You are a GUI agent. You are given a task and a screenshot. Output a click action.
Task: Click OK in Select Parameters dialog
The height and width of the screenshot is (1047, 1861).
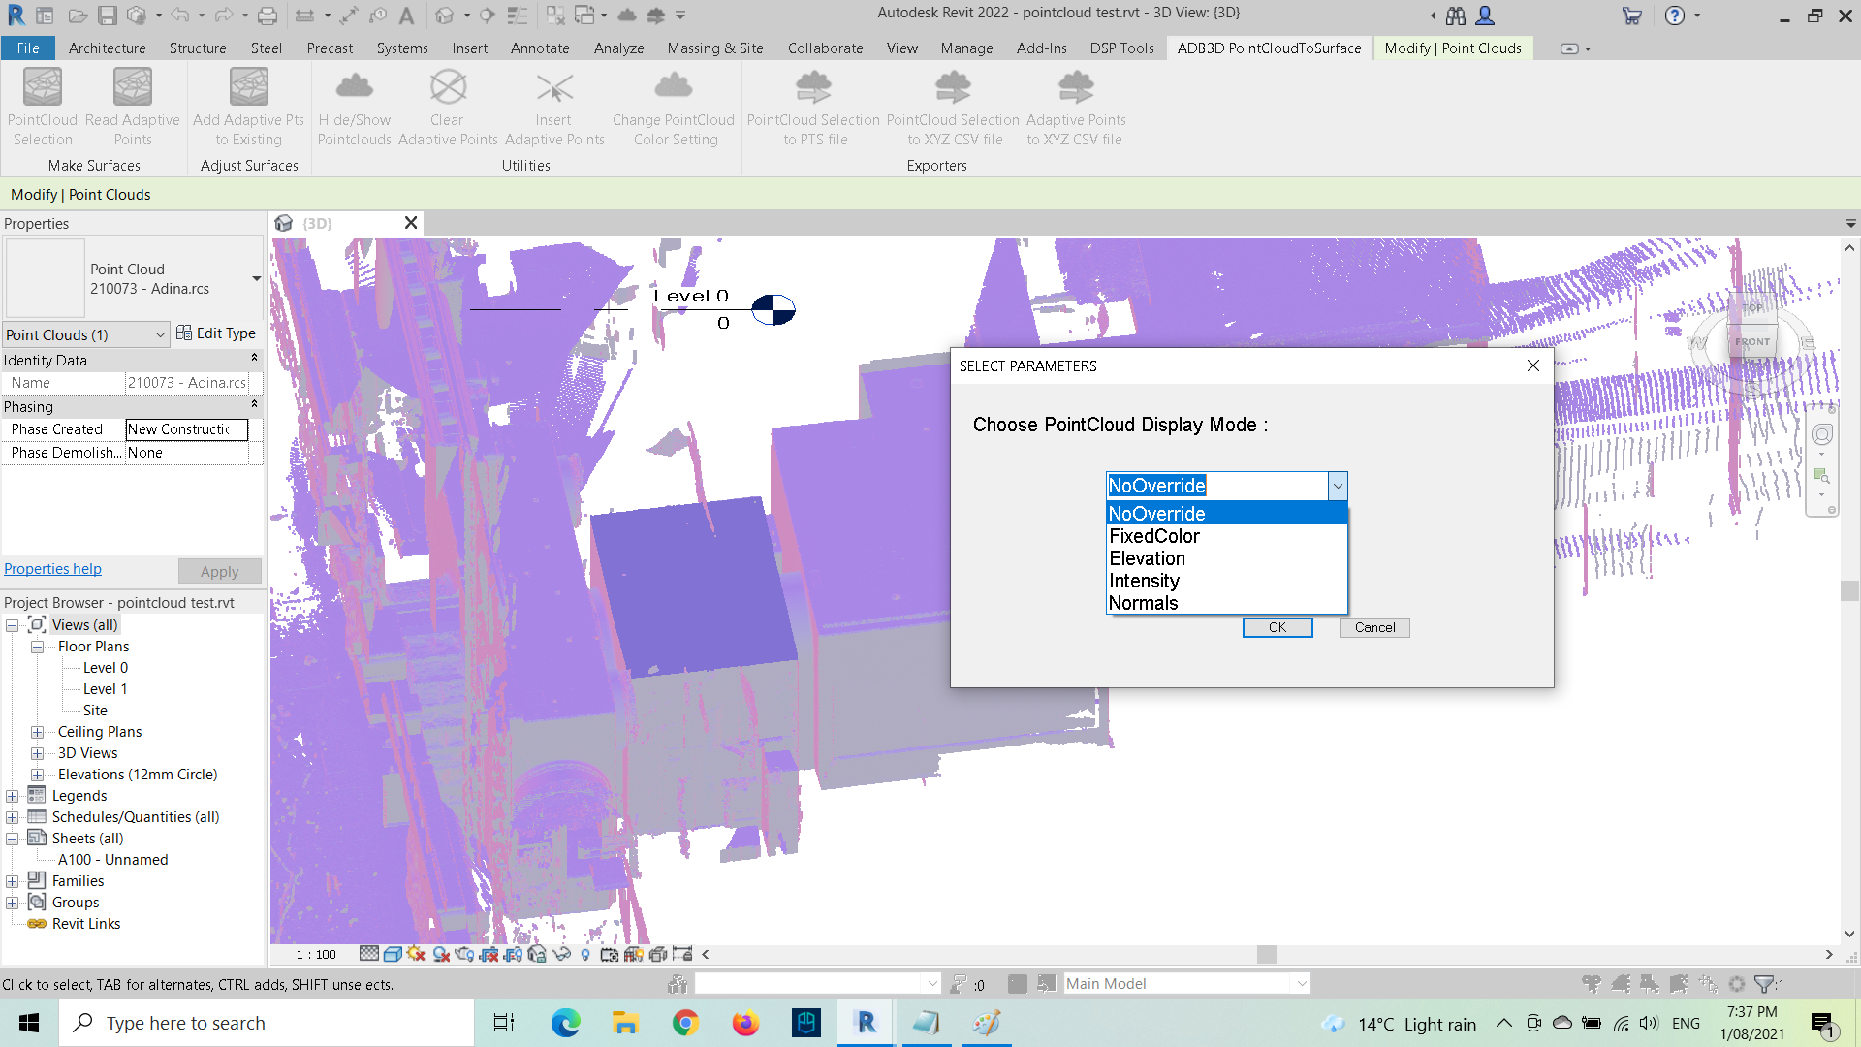click(x=1277, y=627)
